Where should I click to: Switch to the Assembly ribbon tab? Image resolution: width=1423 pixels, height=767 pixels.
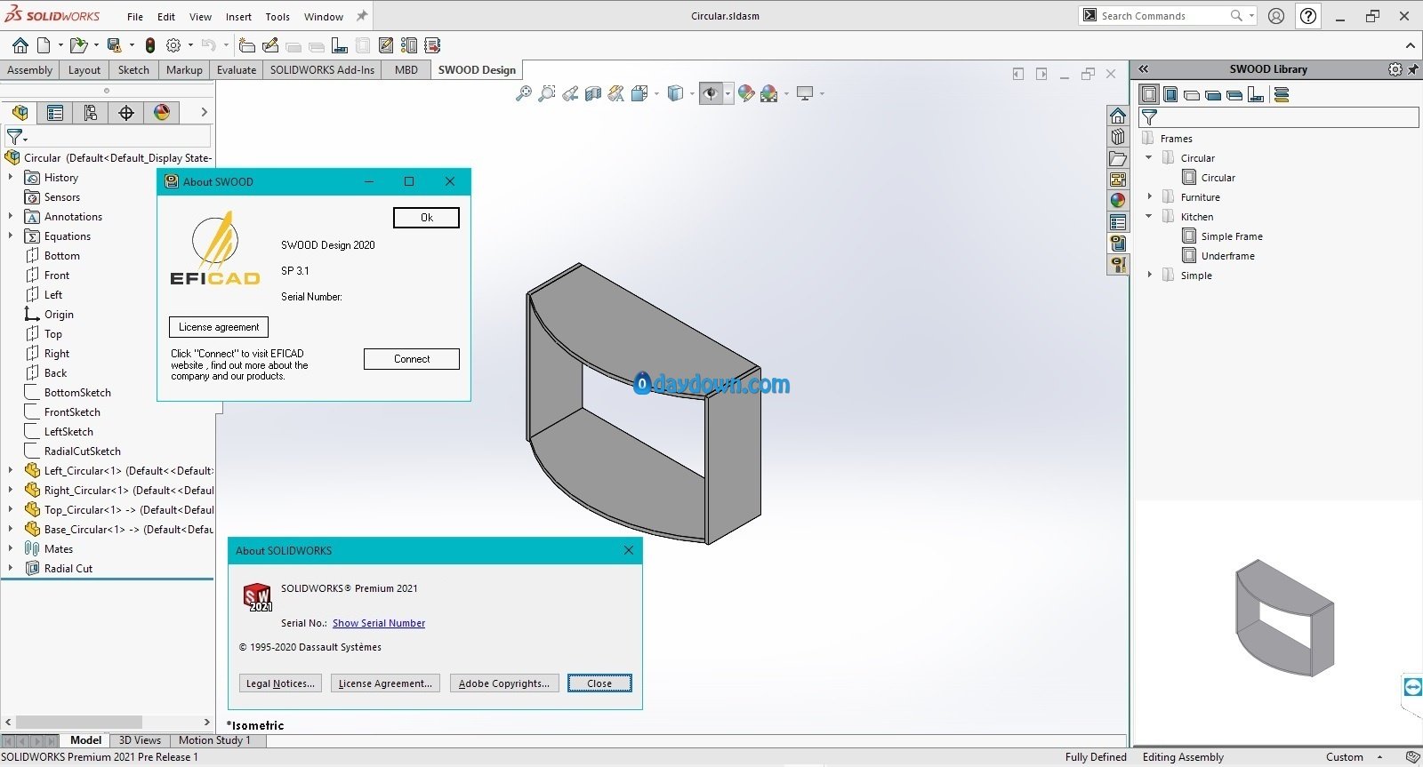29,70
